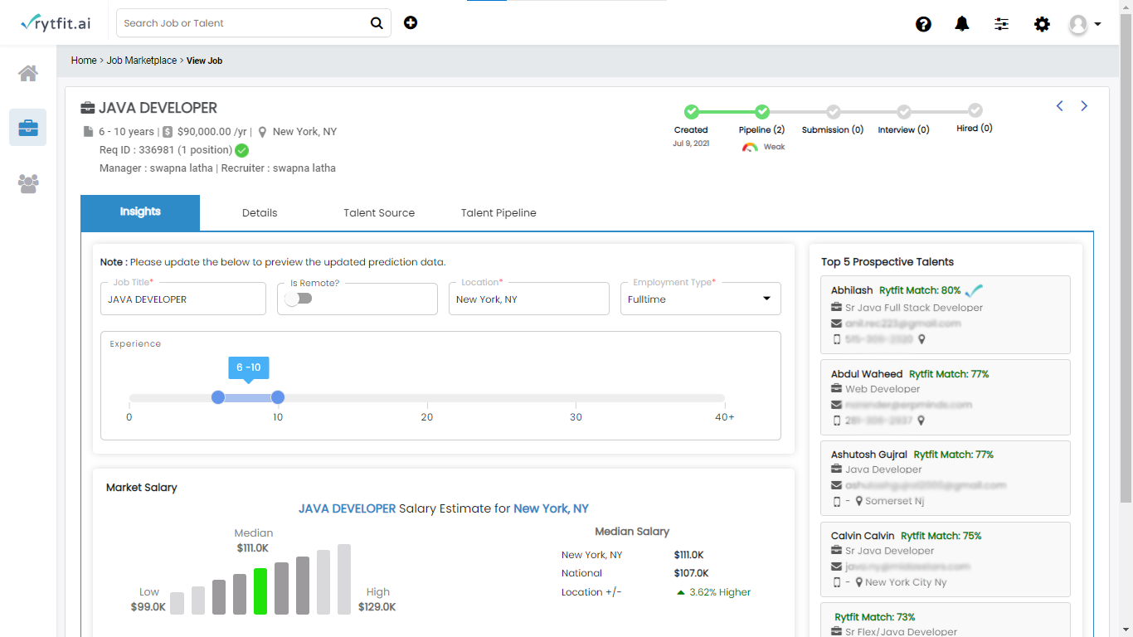Screen dimensions: 1133x637
Task: Click the 6 -10 slider tooltip
Action: (248, 367)
